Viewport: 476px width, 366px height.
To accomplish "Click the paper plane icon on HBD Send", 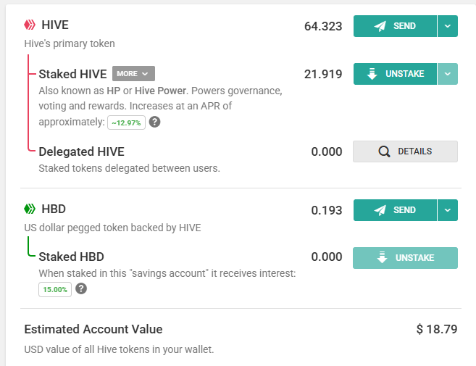I will coord(380,210).
